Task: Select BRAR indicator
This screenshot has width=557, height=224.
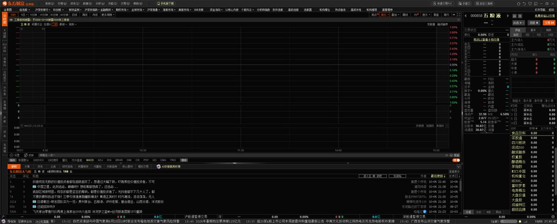Action: tap(119, 160)
